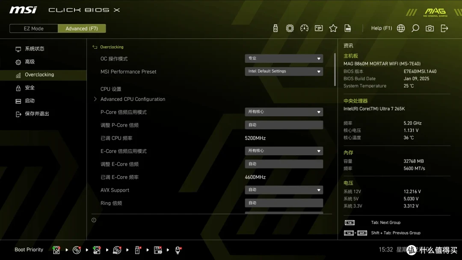The height and width of the screenshot is (260, 462).
Task: Click the 5.20 GHz frequency value
Action: pyautogui.click(x=412, y=123)
